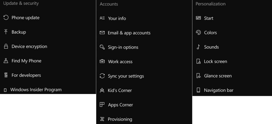
Task: Click the Backup upload arrow icon
Action: [x=6, y=32]
